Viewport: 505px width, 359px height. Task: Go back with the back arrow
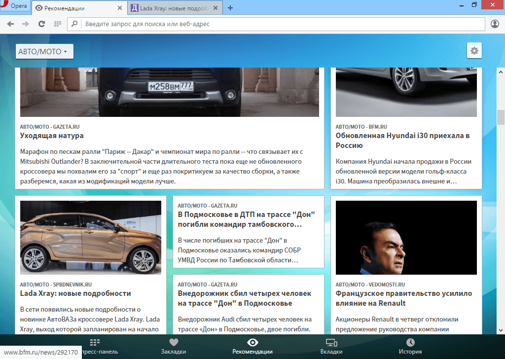click(x=10, y=24)
